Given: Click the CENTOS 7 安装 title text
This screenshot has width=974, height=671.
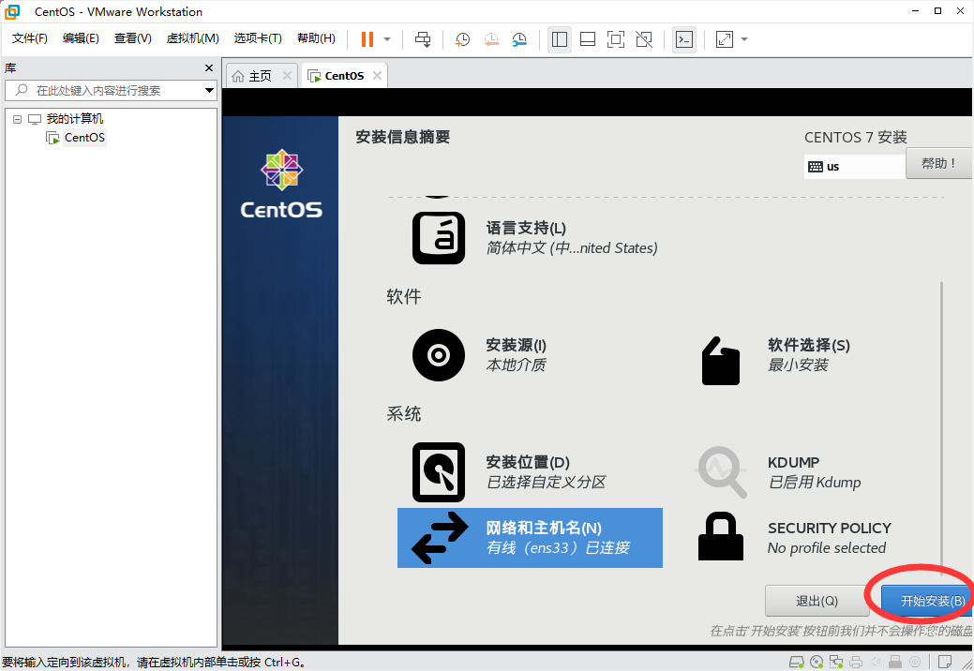Looking at the screenshot, I should click(x=855, y=137).
